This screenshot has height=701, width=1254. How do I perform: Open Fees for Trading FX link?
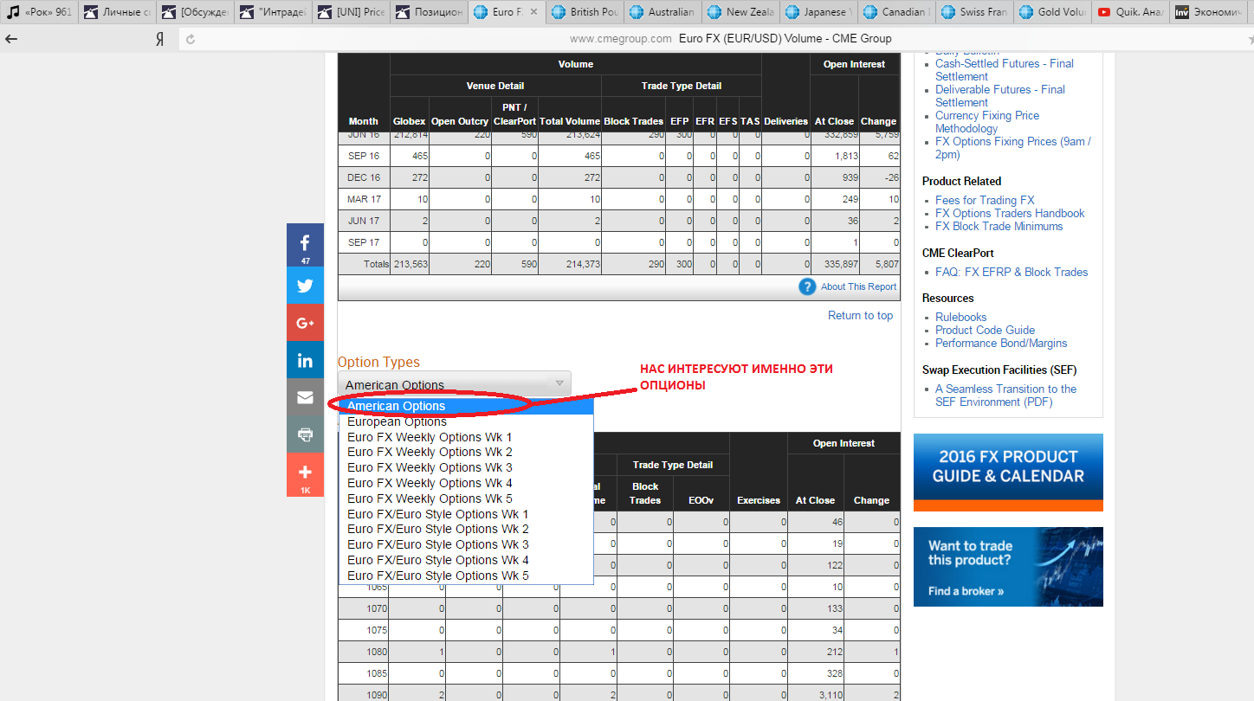pos(985,200)
